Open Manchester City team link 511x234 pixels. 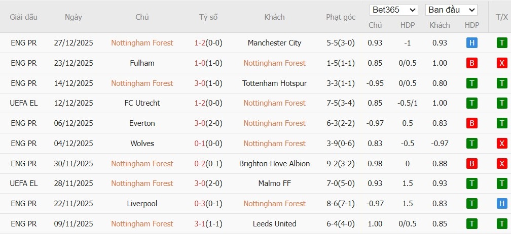(274, 43)
